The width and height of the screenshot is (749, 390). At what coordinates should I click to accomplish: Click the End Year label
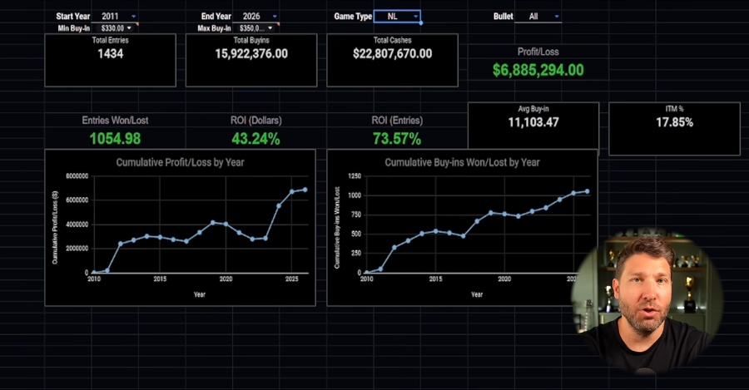(x=216, y=17)
